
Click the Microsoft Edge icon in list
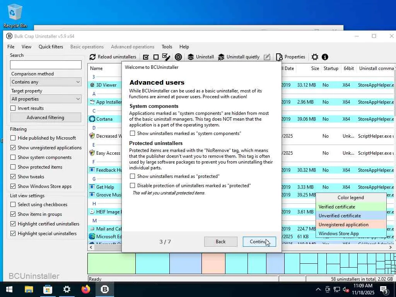92,236
